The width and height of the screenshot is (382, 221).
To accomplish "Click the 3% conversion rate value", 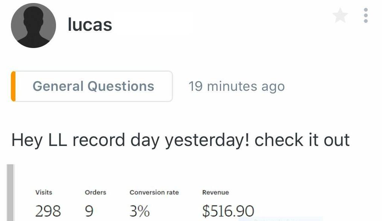I will click(x=139, y=211).
